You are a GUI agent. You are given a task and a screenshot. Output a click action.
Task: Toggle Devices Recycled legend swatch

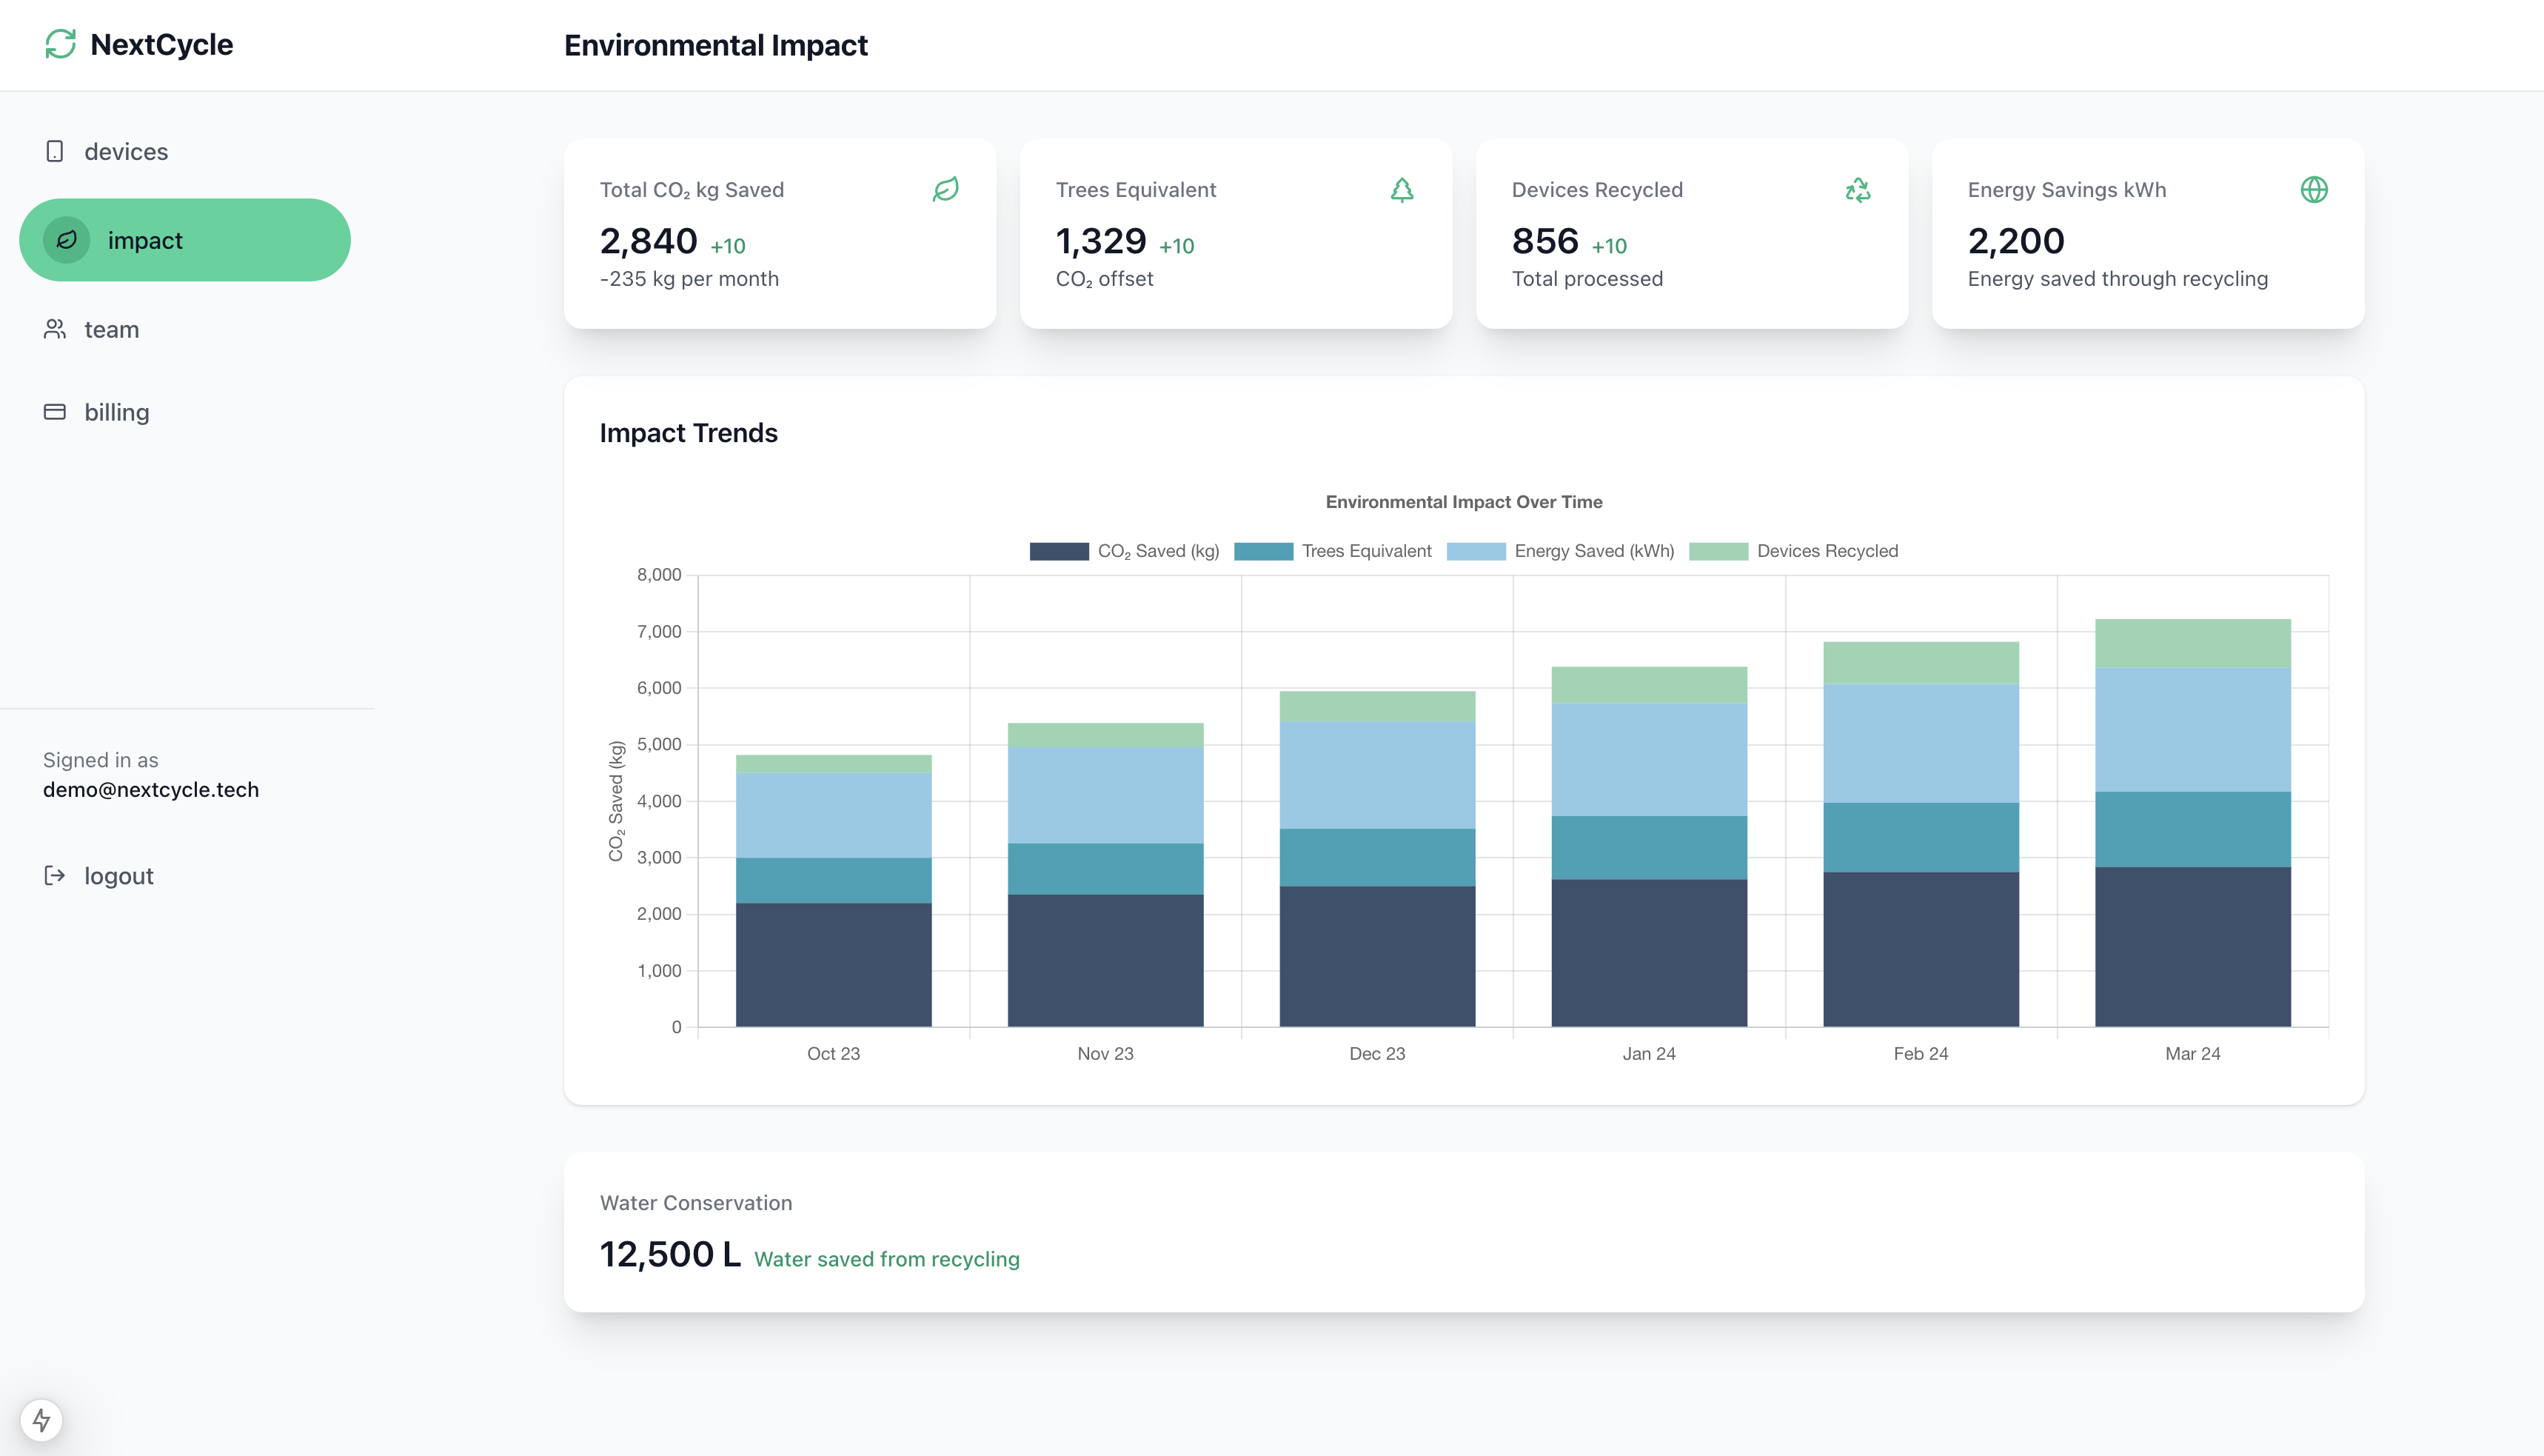(1718, 551)
